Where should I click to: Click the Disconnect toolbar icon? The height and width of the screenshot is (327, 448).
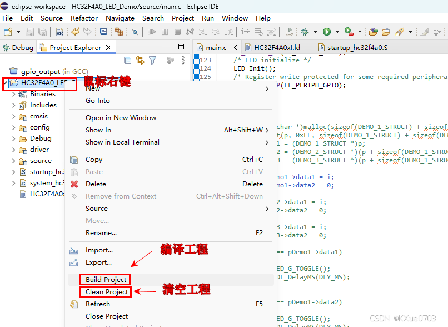click(x=190, y=32)
